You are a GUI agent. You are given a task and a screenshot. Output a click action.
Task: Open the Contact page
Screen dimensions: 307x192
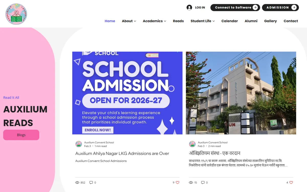291,21
